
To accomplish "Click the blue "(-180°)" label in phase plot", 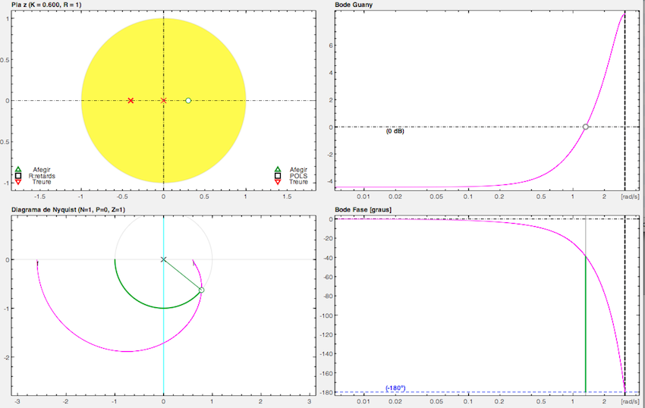I will (395, 388).
